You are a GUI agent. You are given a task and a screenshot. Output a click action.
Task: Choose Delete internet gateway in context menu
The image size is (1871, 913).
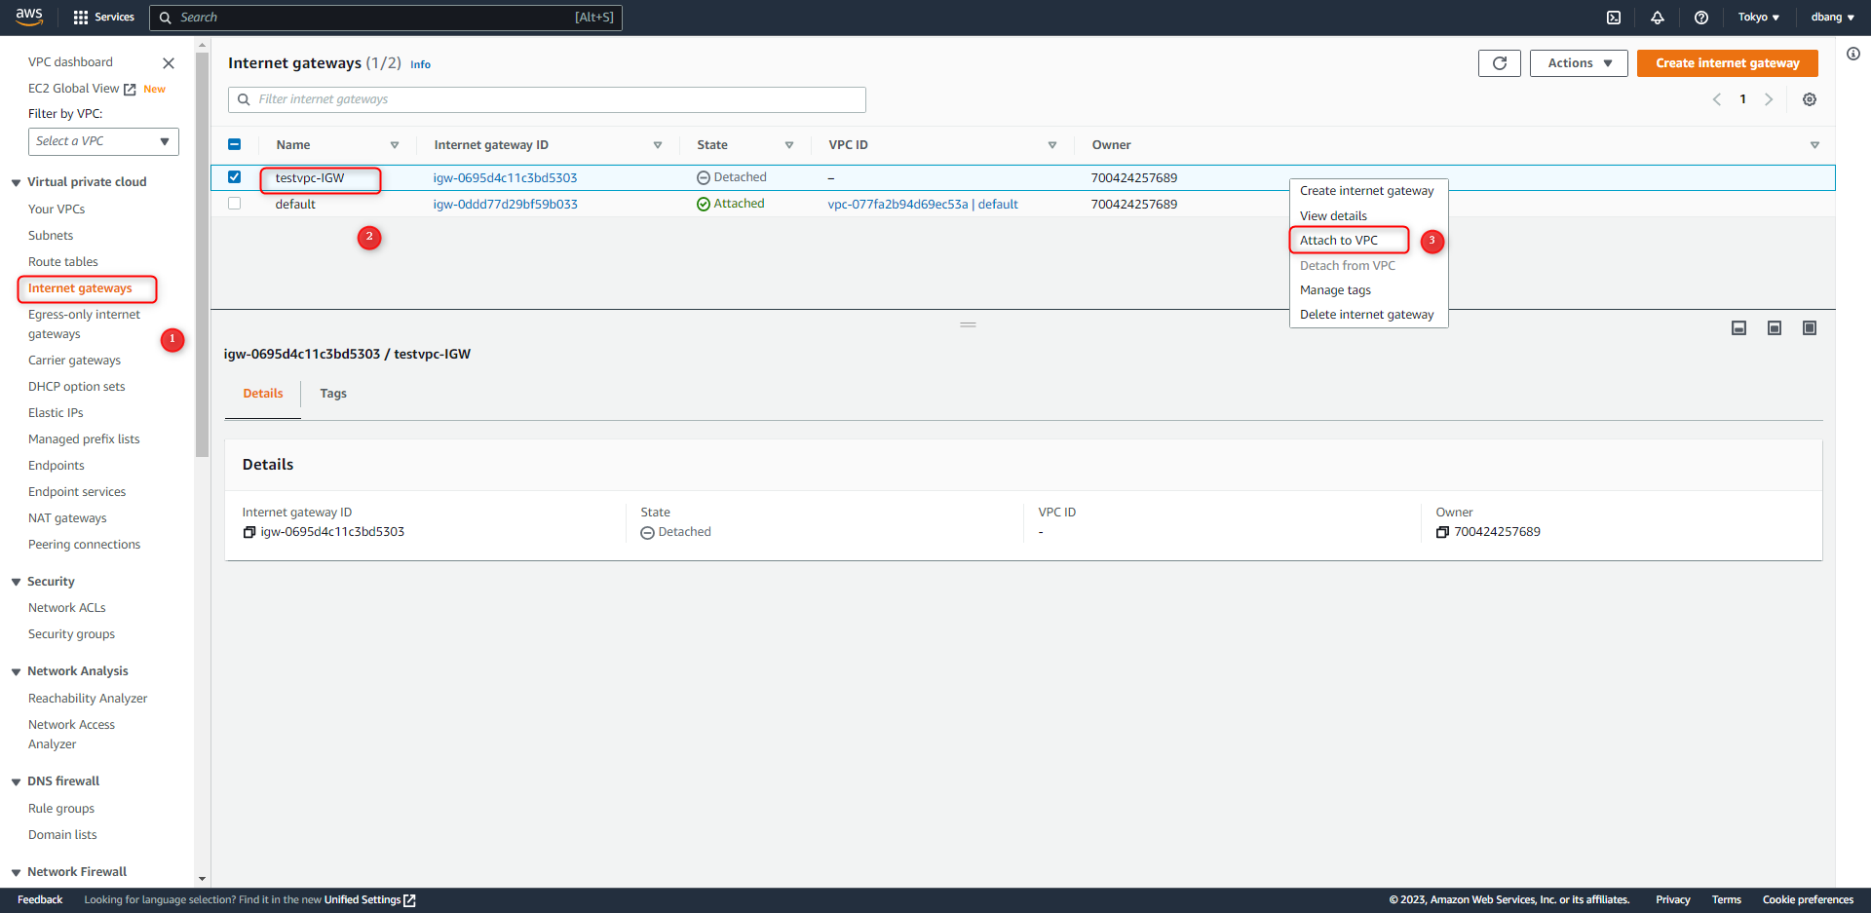click(1367, 315)
